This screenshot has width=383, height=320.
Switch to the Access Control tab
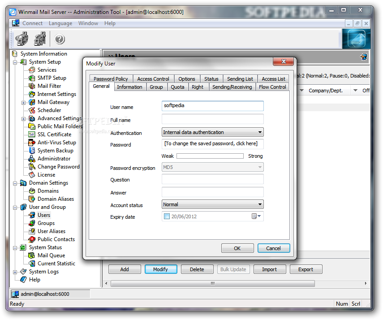coord(153,79)
